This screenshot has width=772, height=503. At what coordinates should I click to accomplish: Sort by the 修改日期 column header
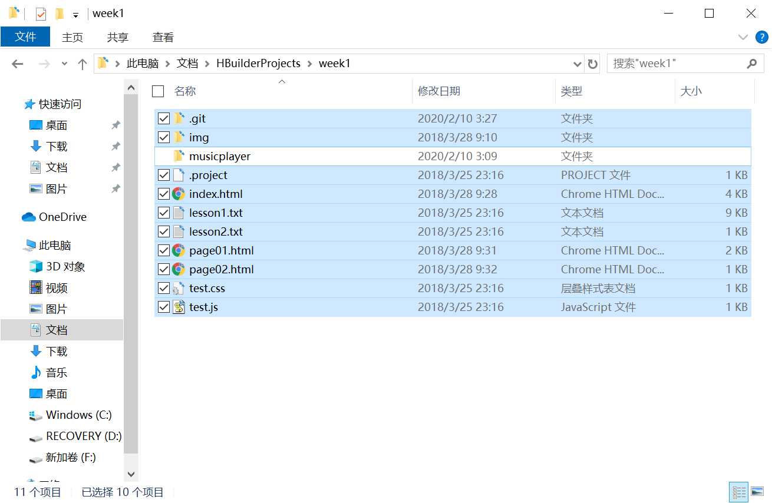[439, 91]
